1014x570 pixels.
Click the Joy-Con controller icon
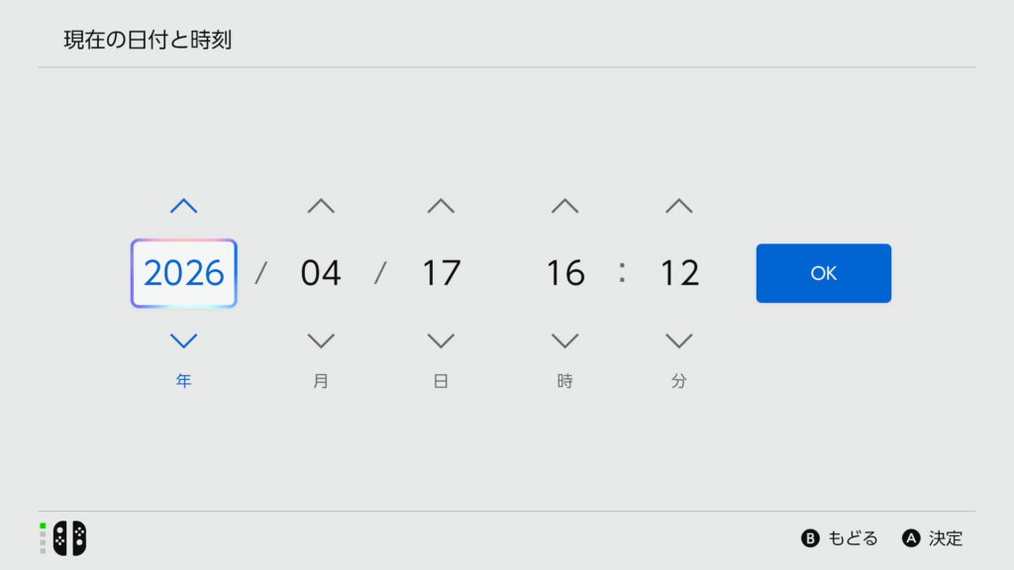[69, 538]
